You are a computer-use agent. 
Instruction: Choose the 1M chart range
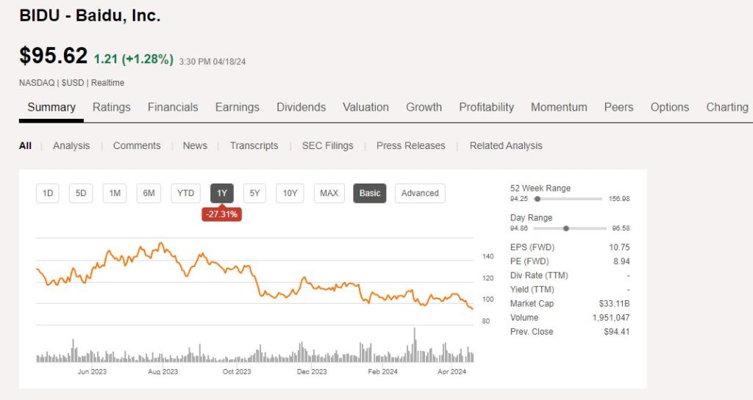(115, 193)
